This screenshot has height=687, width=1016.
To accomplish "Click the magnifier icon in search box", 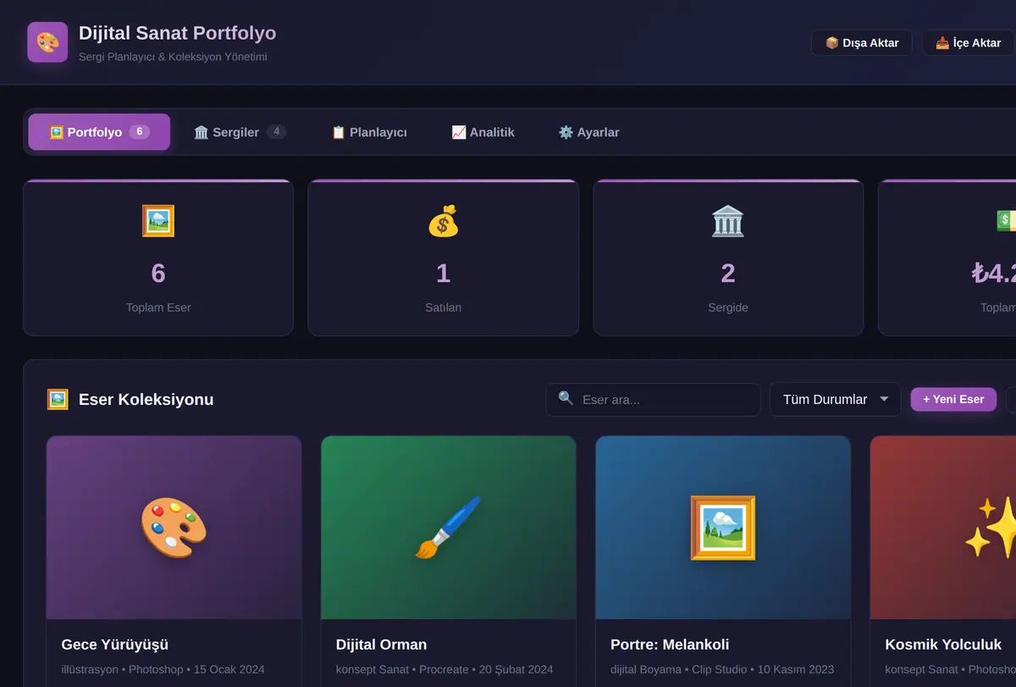I will (x=566, y=398).
